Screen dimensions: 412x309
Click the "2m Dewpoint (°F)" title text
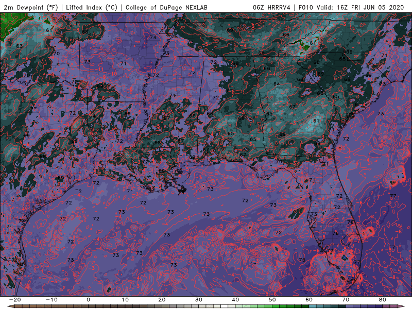pyautogui.click(x=31, y=8)
